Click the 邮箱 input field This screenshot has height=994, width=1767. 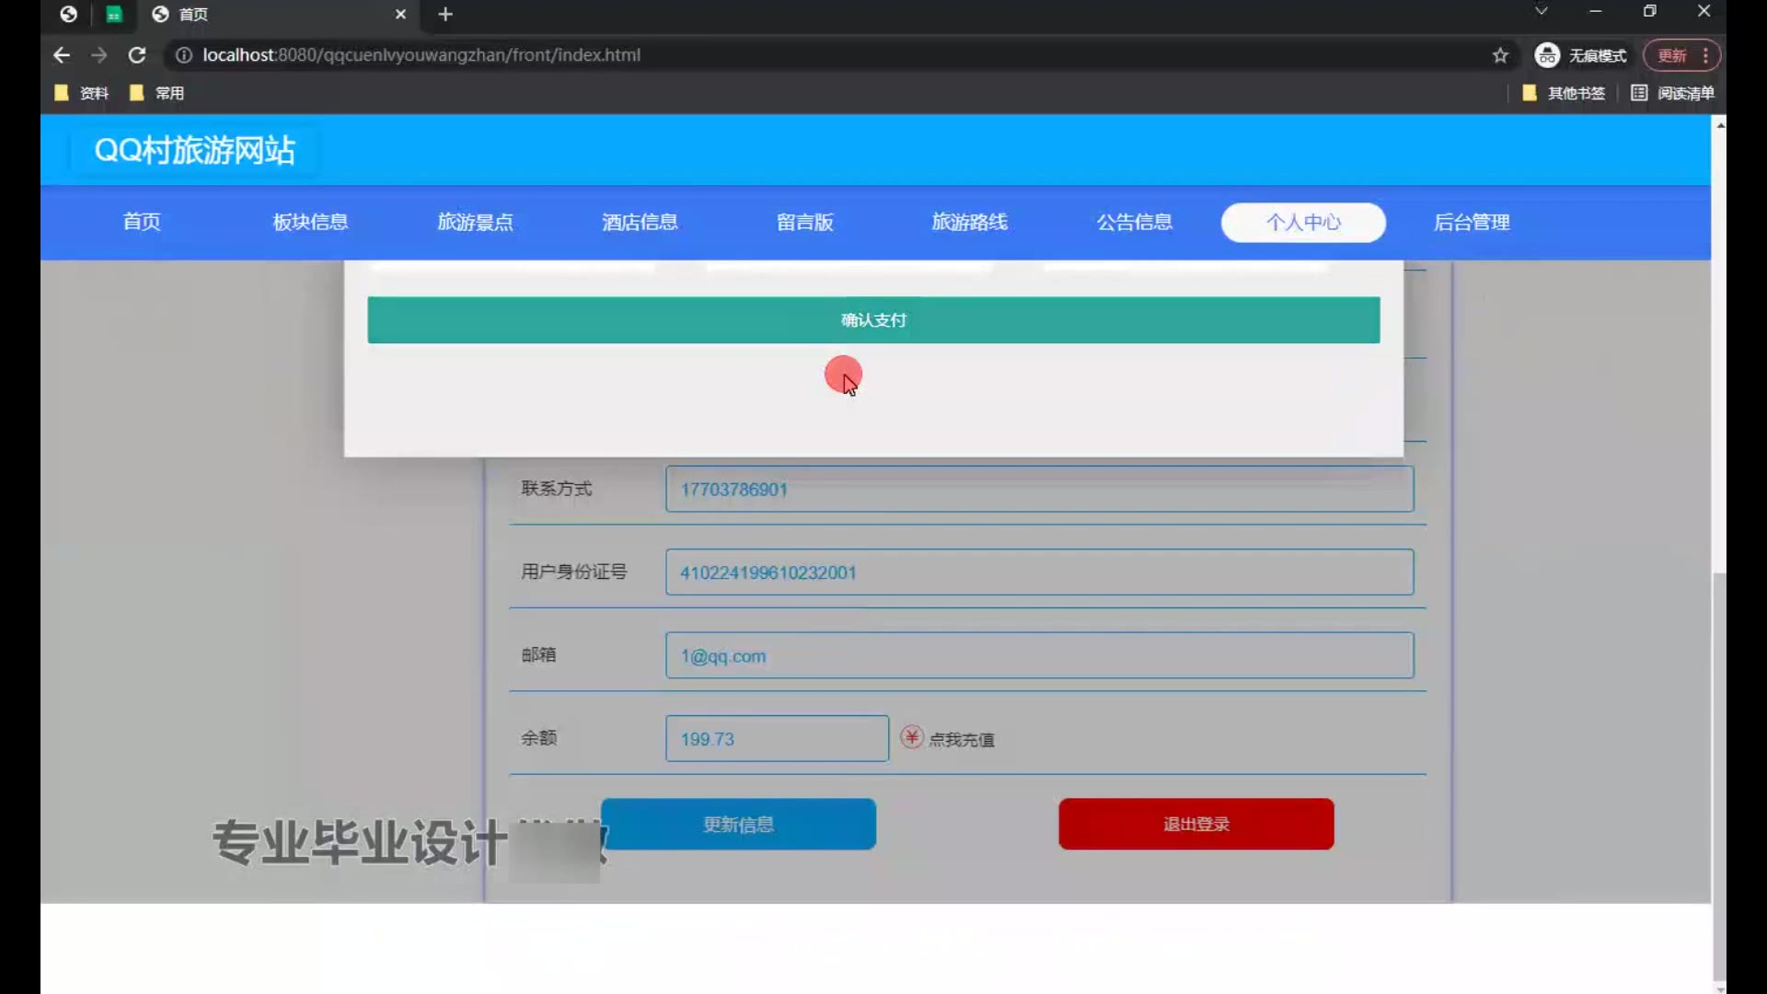pos(1039,655)
